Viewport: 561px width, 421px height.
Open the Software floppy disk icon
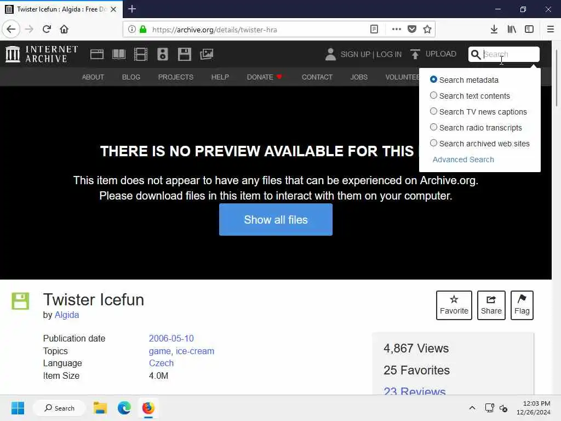pyautogui.click(x=185, y=54)
